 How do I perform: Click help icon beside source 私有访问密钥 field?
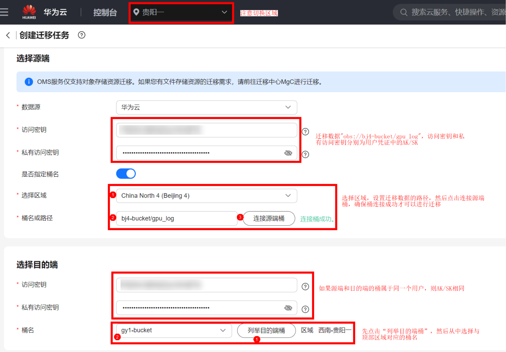(x=305, y=155)
